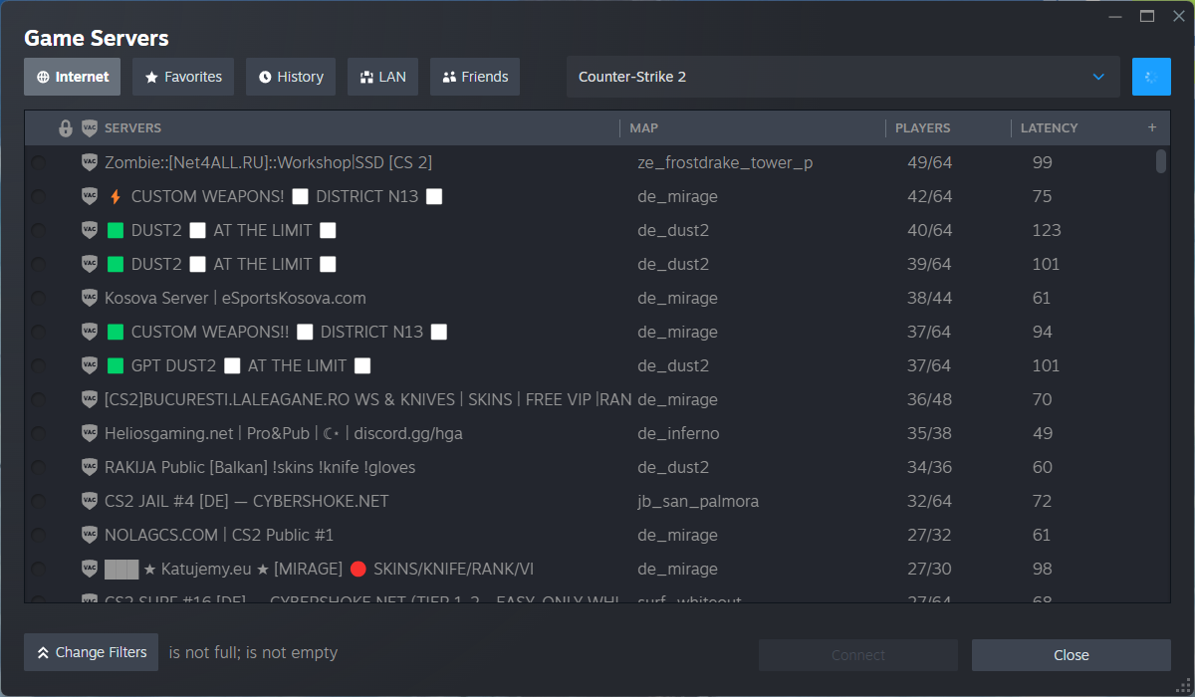Click VAC icon beside Heliosgaming.net server

pyautogui.click(x=90, y=433)
